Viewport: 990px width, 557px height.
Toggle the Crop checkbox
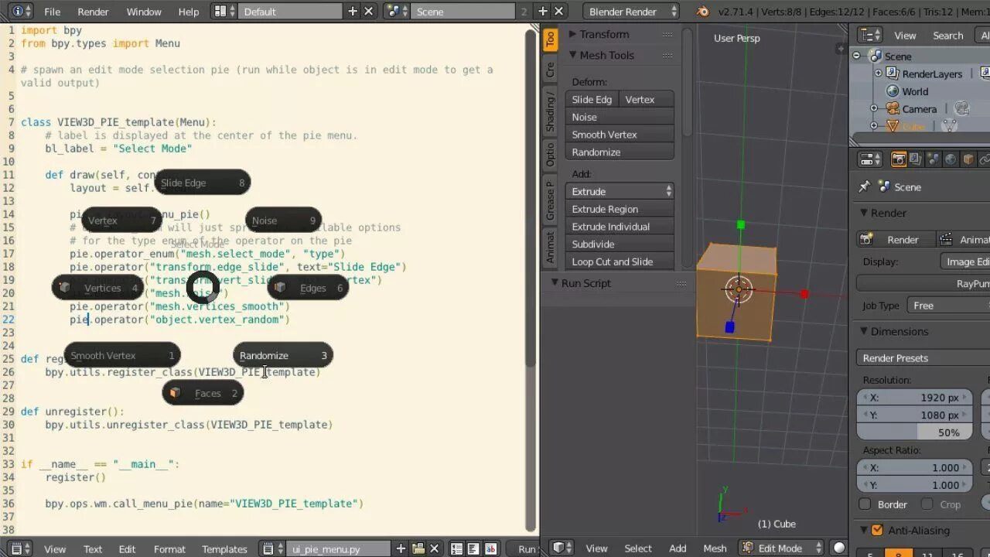point(927,504)
